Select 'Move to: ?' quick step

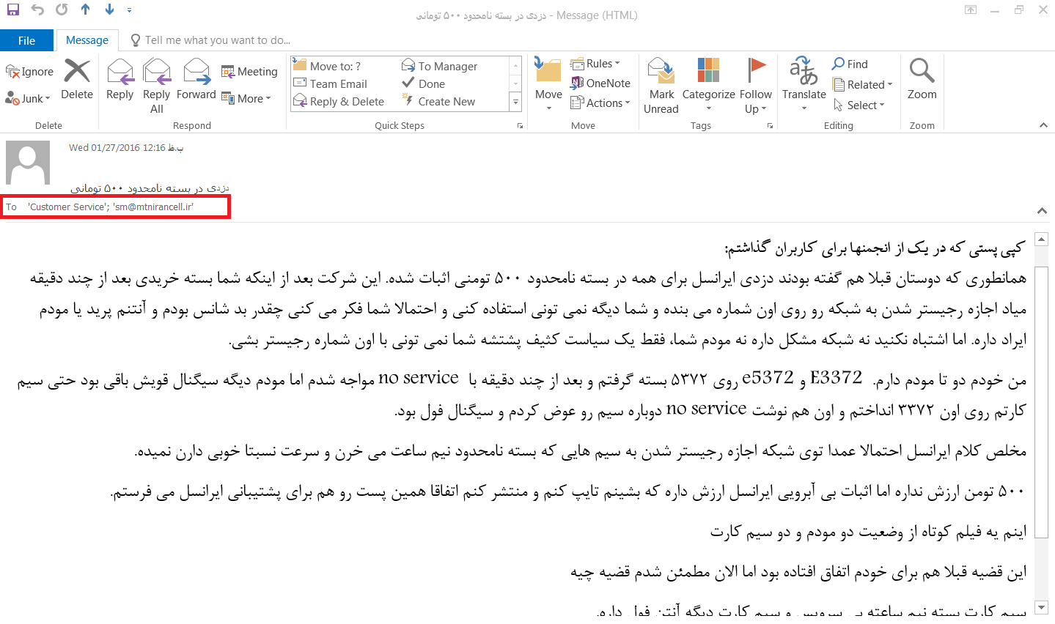click(328, 66)
